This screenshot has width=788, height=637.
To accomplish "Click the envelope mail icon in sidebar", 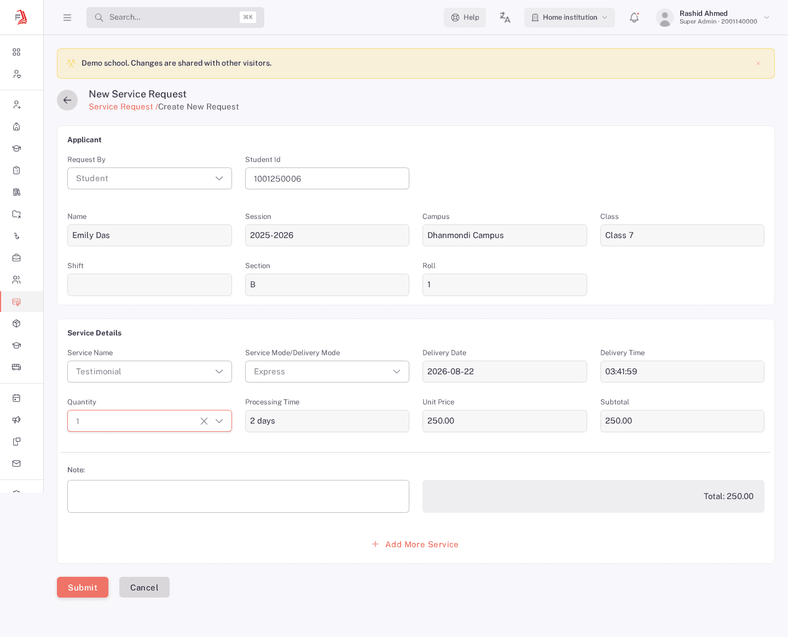I will pyautogui.click(x=16, y=464).
